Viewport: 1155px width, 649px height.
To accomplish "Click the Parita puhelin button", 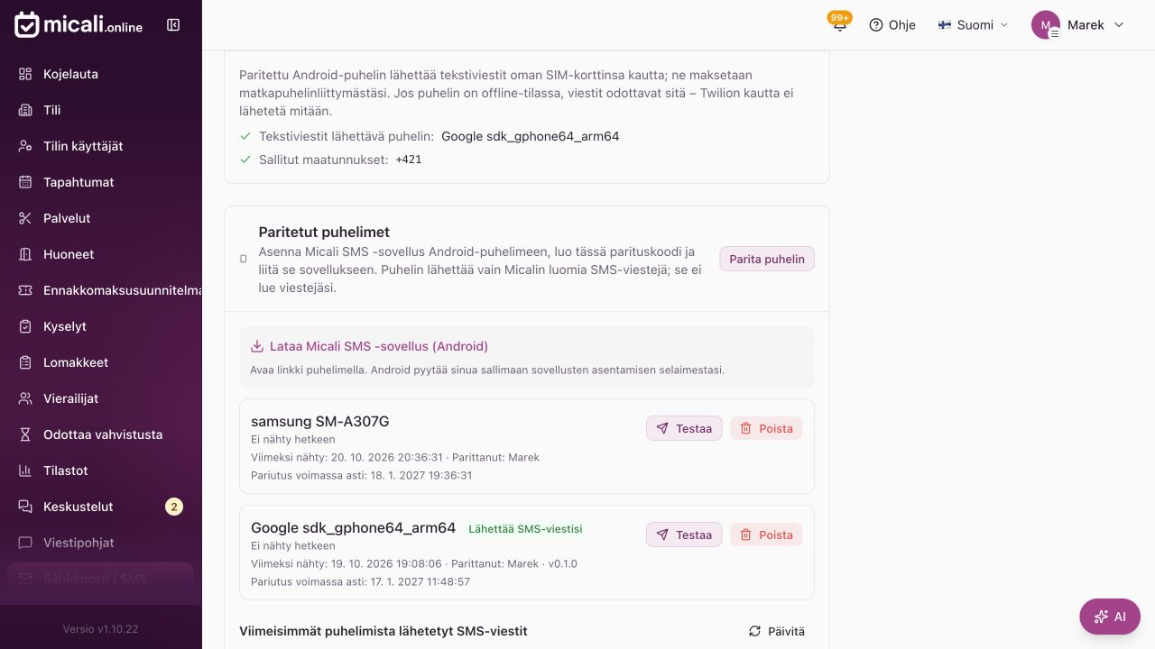I will (x=767, y=259).
